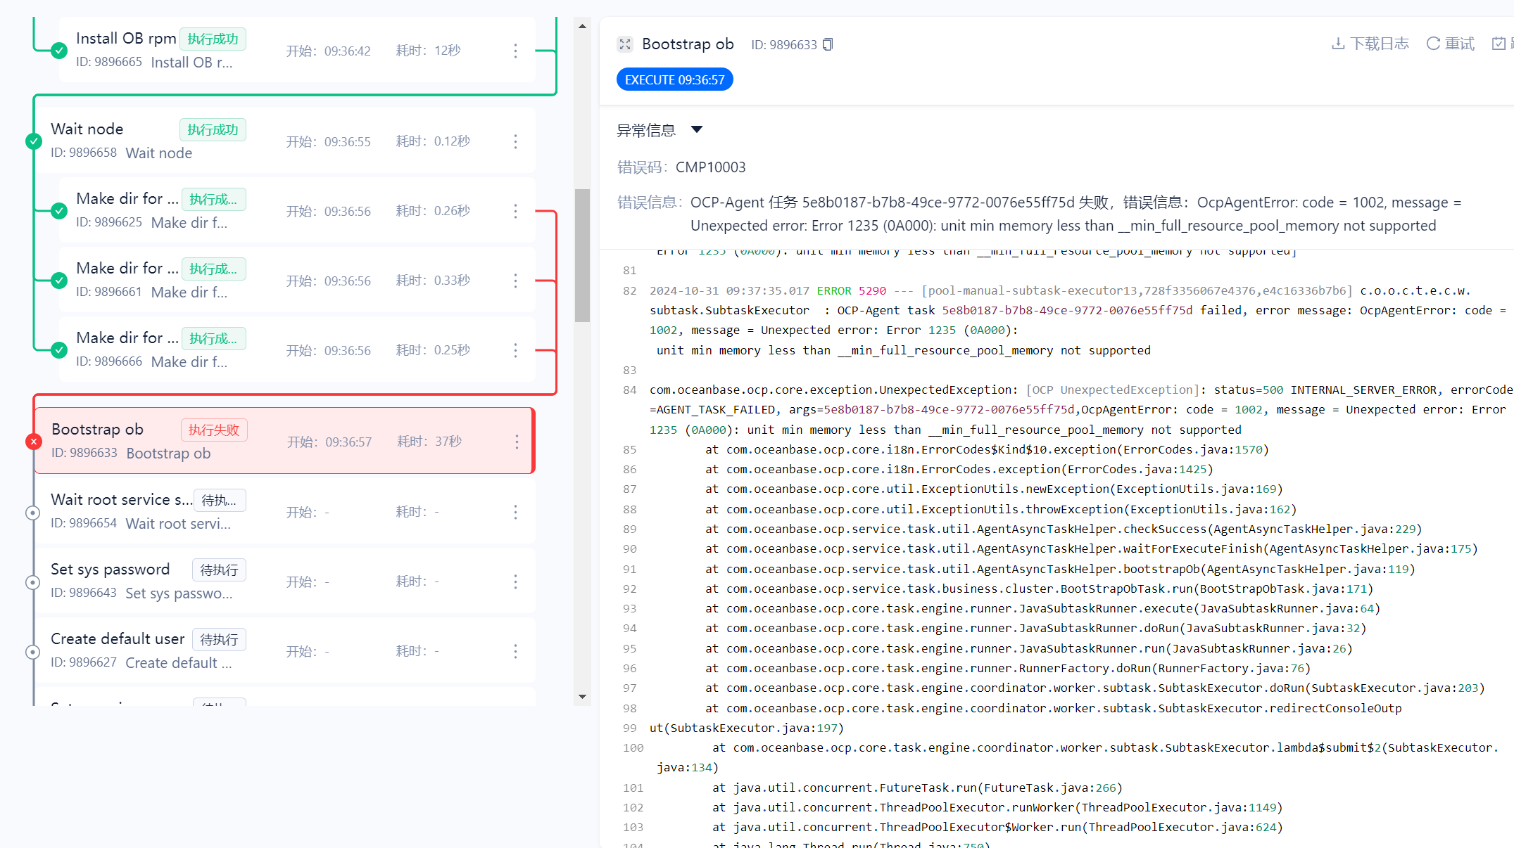Click error code CMP10003
Viewport: 1514px width, 848px height.
pos(710,167)
